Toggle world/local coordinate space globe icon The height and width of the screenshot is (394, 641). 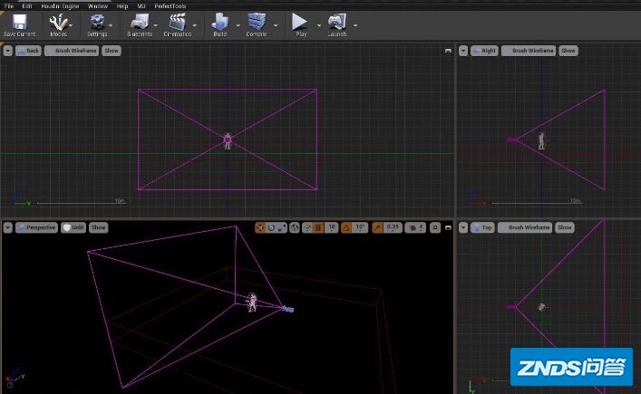point(295,228)
